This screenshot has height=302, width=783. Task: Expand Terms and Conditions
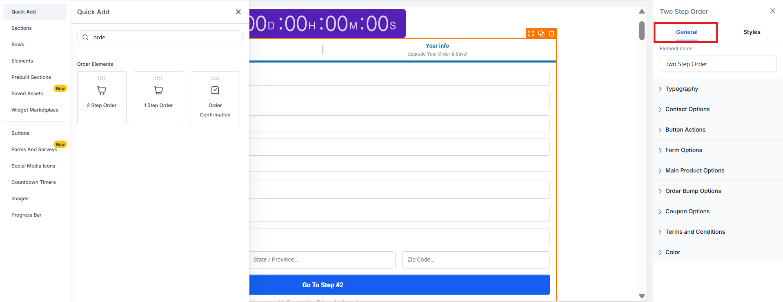coord(718,232)
